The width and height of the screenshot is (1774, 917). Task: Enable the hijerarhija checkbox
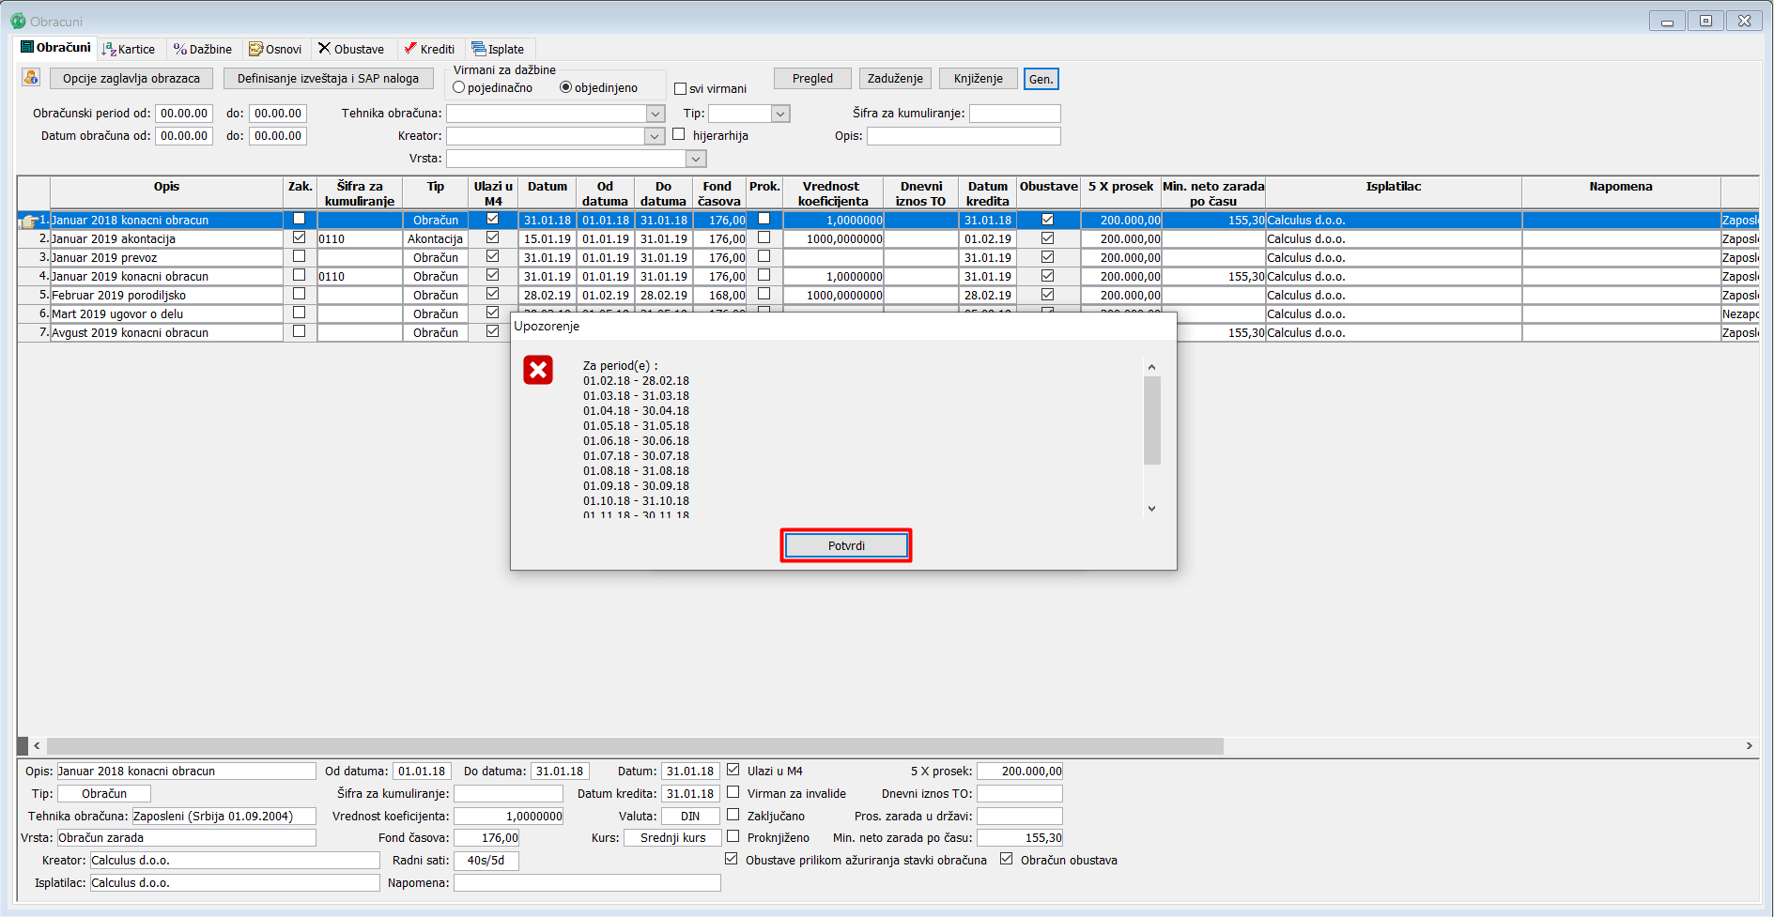coord(679,134)
